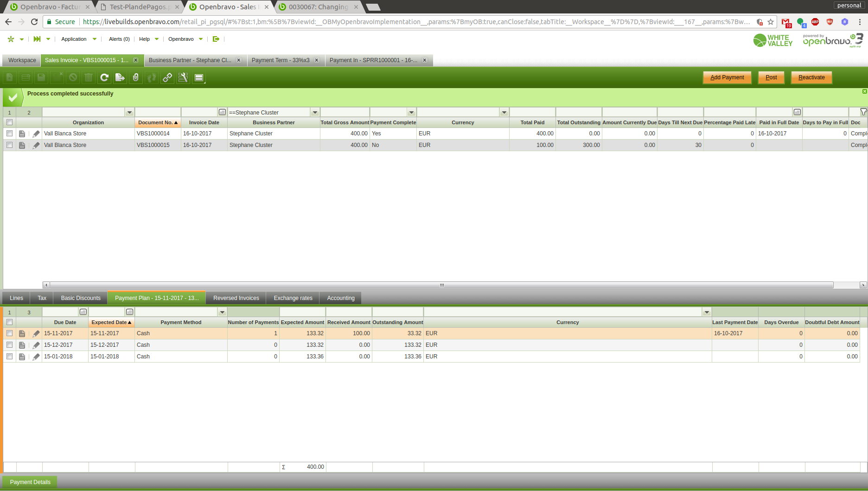This screenshot has width=868, height=491.
Task: Expand the Payment Method filter dropdown
Action: (x=223, y=312)
